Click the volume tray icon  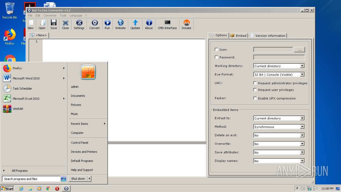(303, 189)
